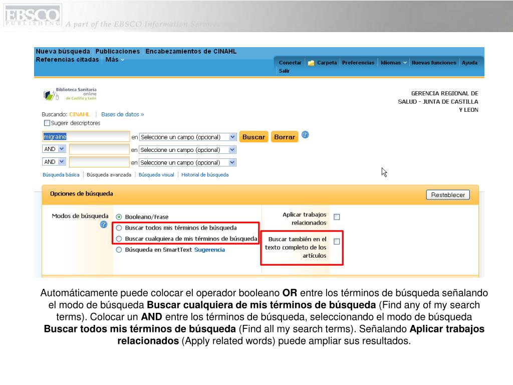
Task: Click the Borrar button
Action: click(285, 137)
